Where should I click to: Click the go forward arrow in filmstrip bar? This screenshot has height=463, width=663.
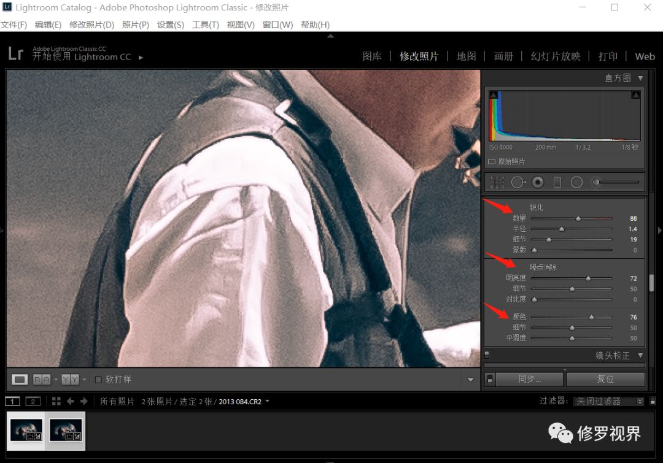point(84,401)
